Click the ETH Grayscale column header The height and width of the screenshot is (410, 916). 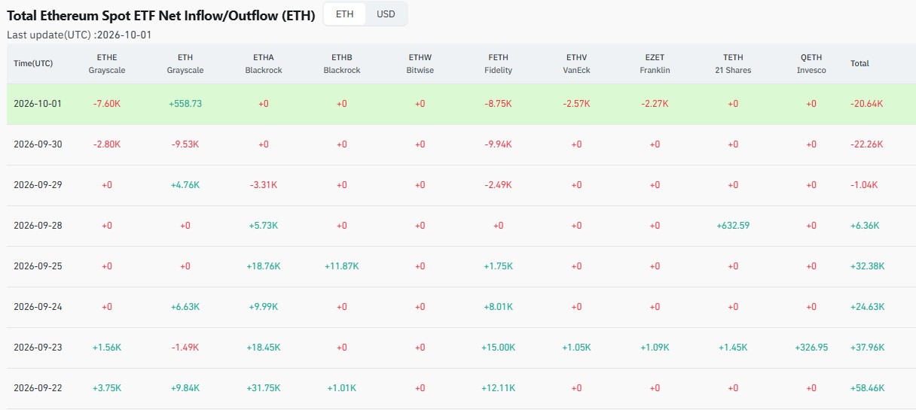click(x=185, y=63)
